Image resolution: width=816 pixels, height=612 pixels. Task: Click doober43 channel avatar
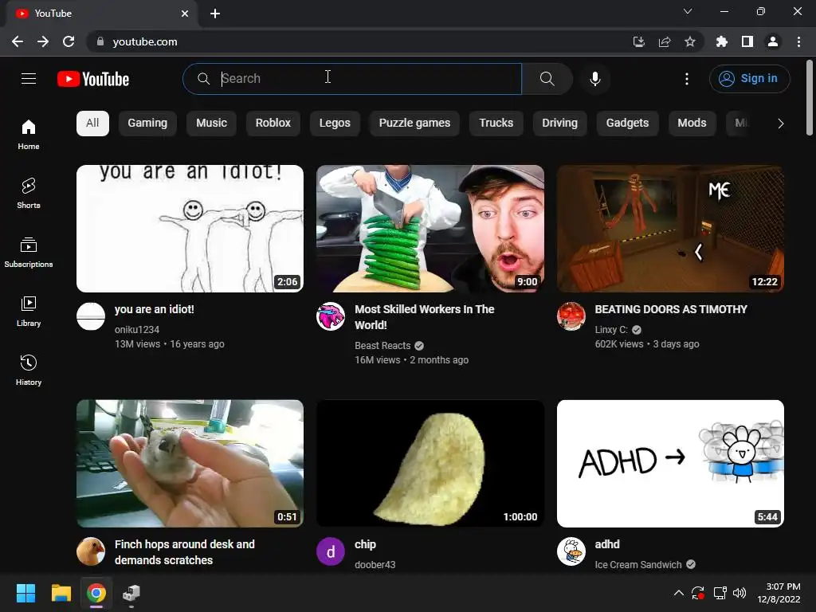tap(331, 551)
